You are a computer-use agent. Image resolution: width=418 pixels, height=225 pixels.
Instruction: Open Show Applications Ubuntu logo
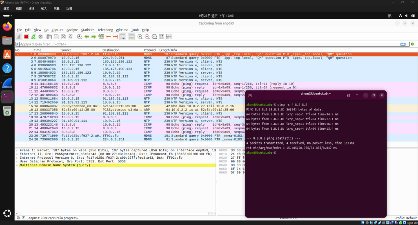point(7,213)
